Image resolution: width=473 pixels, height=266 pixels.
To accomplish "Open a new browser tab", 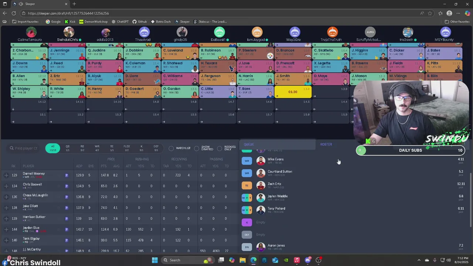I will point(74,4).
